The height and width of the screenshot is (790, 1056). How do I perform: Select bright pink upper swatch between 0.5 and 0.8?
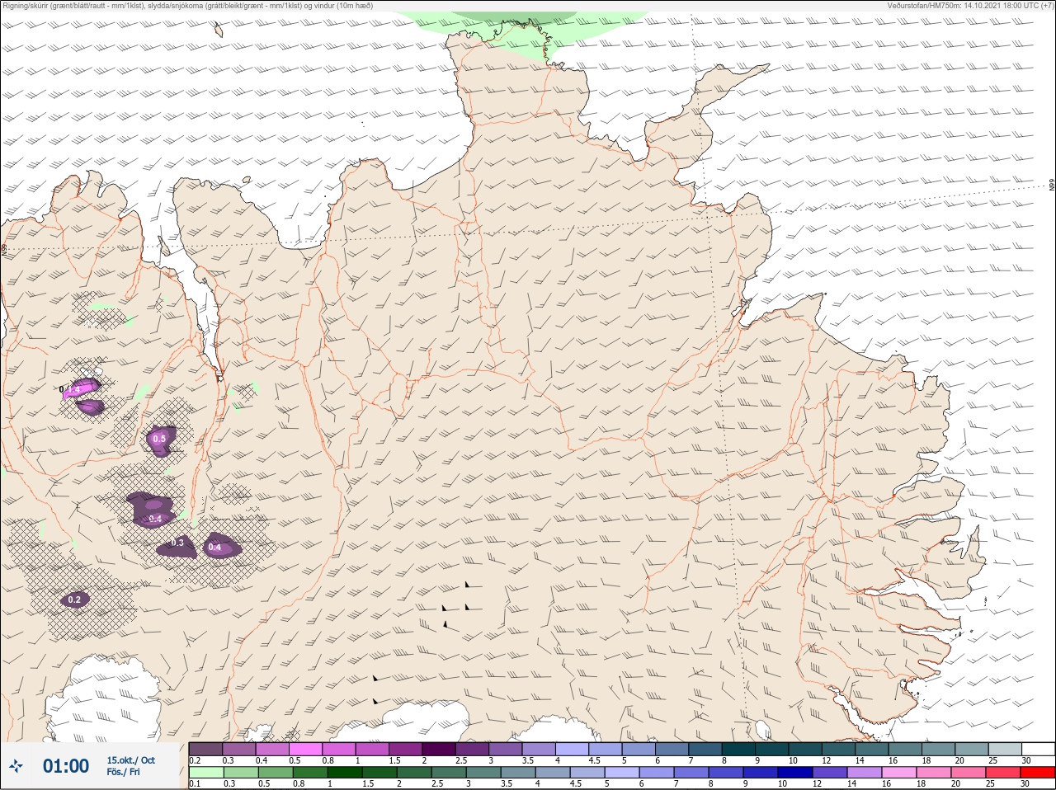(305, 749)
